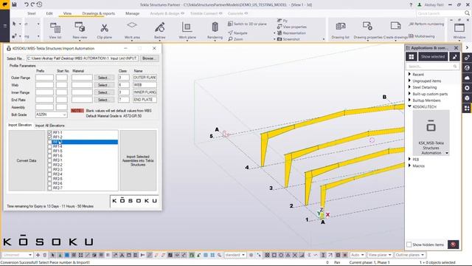Open the View plane dropdown
Screen dimensions: 472x266
click(x=380, y=255)
